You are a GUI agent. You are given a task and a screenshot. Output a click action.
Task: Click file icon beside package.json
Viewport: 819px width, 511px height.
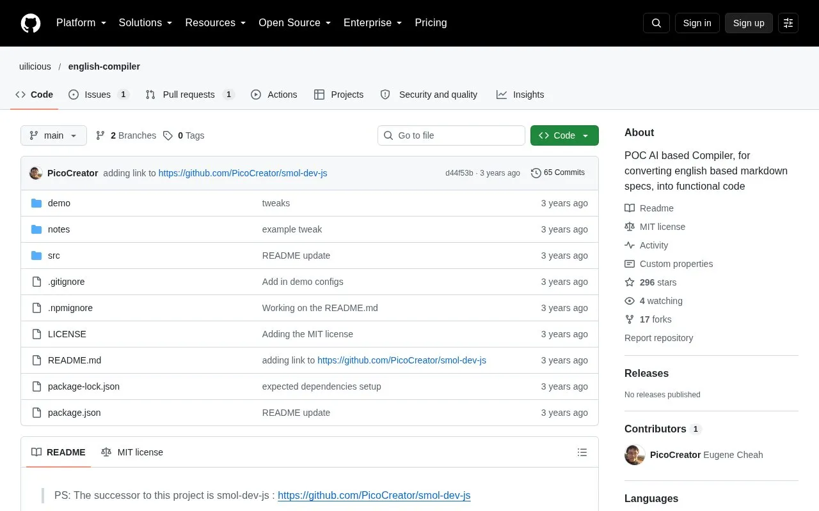(36, 413)
